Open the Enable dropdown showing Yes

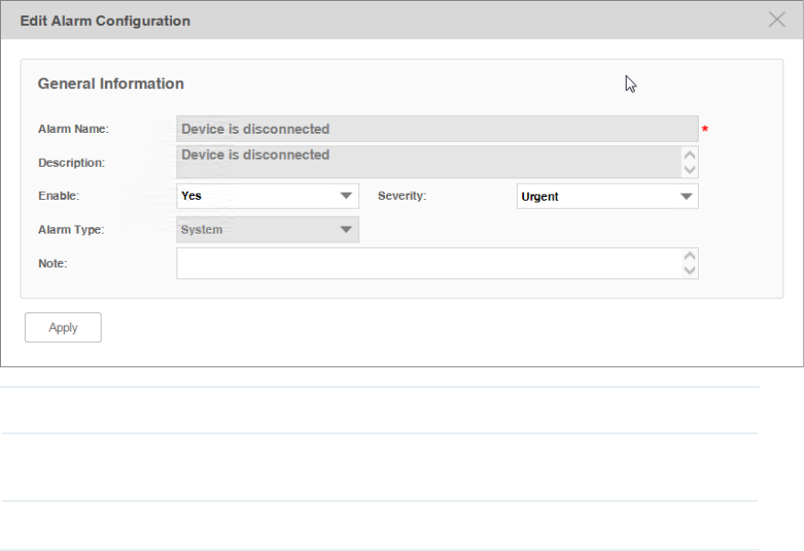point(267,196)
